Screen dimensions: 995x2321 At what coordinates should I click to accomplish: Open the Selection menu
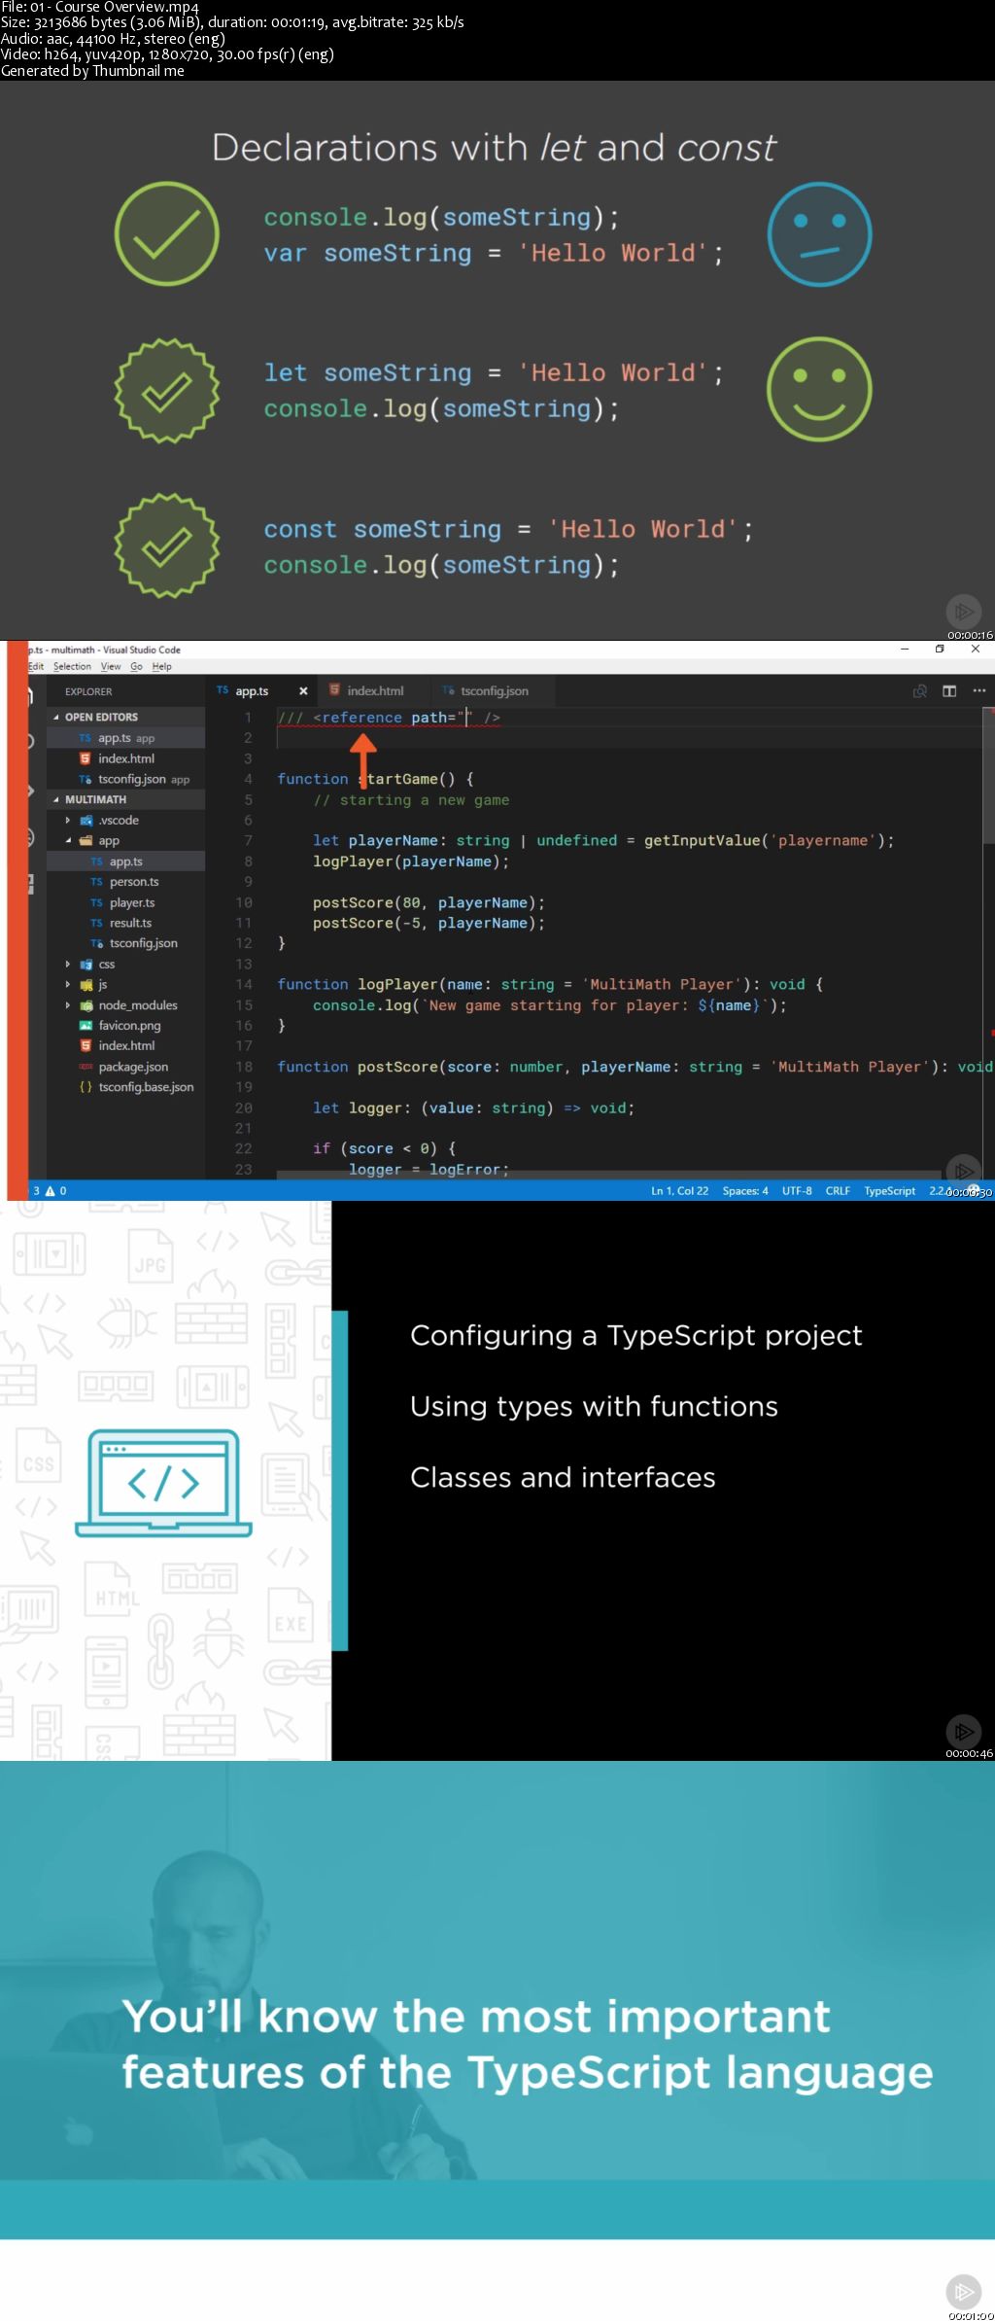72,667
